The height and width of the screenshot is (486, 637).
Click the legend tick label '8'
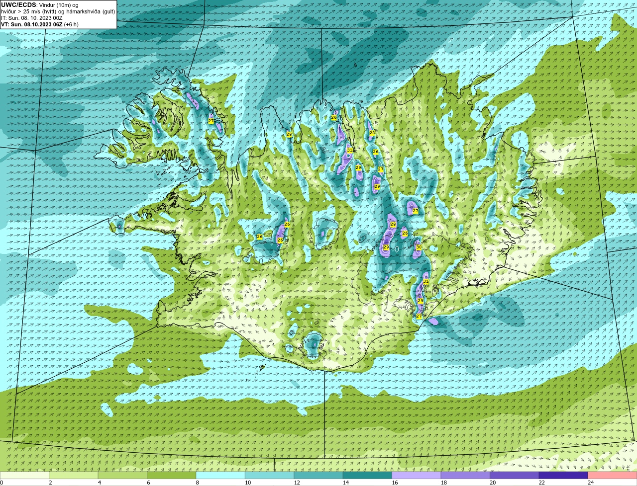197,483
